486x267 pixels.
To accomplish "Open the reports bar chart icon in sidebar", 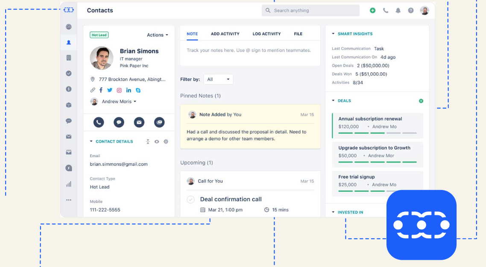I will (x=69, y=184).
